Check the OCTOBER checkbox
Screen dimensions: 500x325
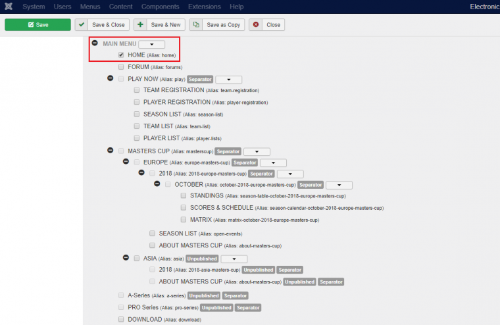tap(168, 185)
